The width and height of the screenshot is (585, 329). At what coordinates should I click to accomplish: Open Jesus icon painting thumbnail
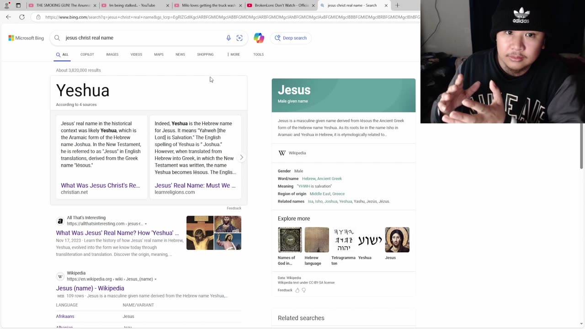[x=397, y=240]
